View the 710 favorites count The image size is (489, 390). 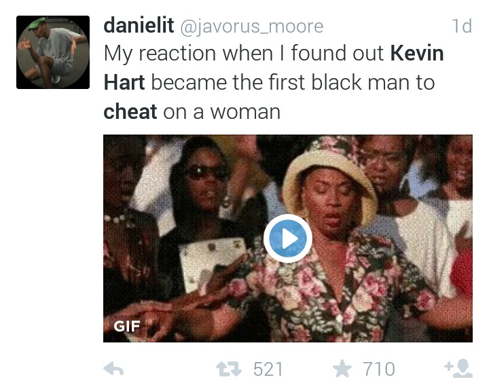378,369
